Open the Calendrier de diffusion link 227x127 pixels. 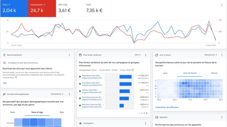[167, 107]
